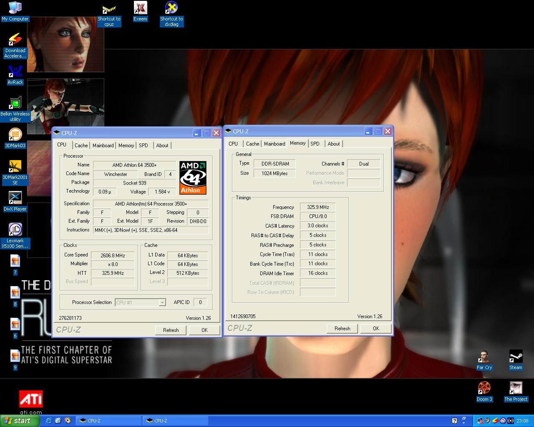Click the CAS# Latency value '3.0 clocks'

318,226
